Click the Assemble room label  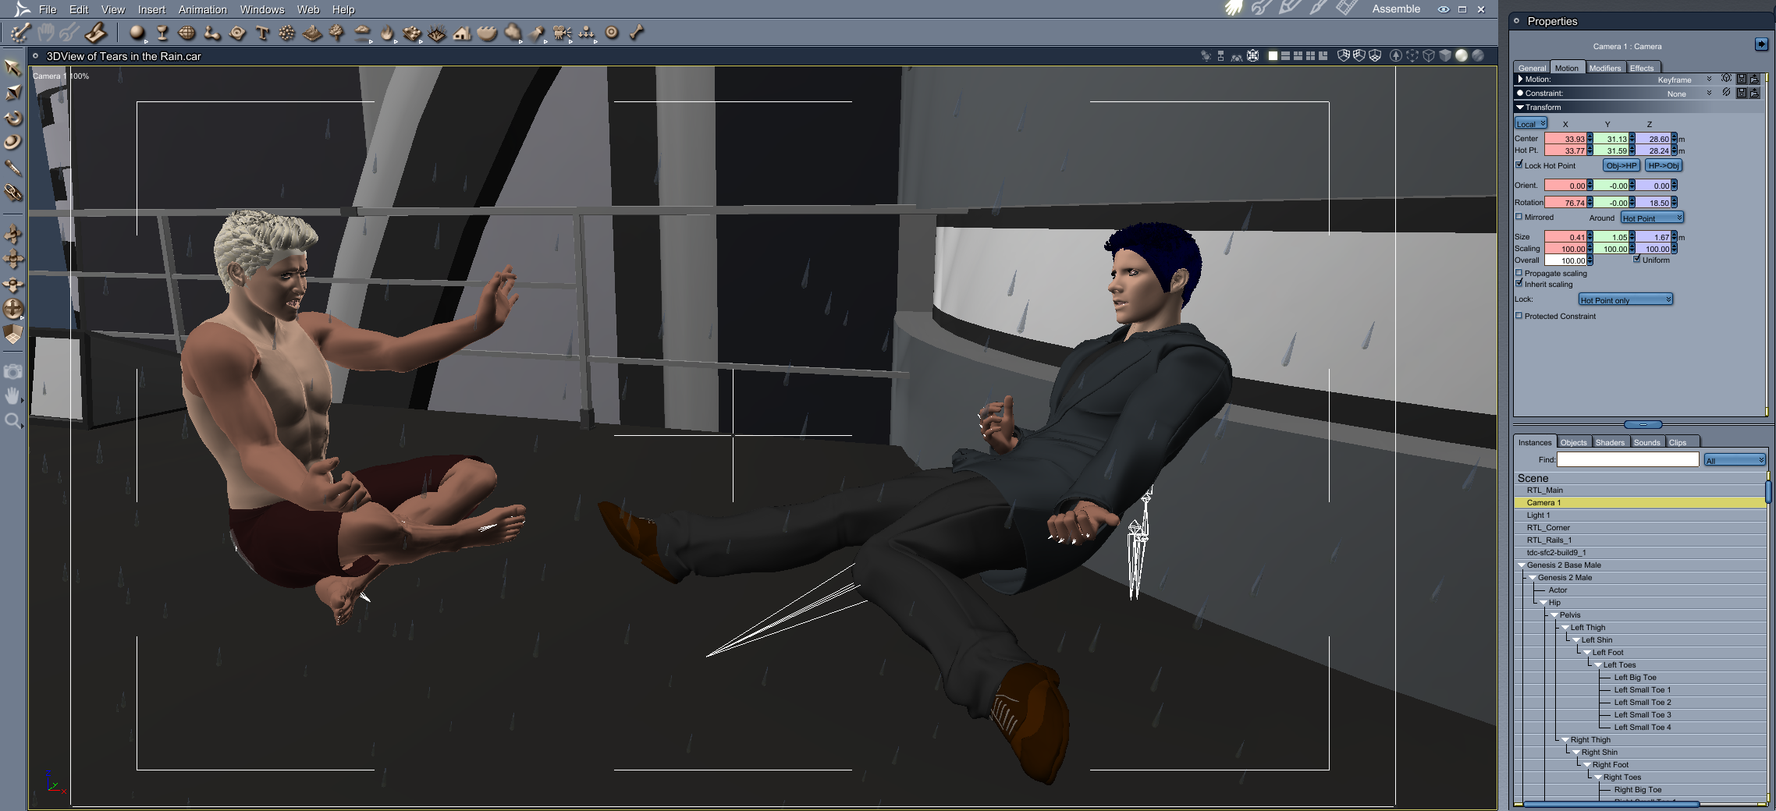point(1396,9)
